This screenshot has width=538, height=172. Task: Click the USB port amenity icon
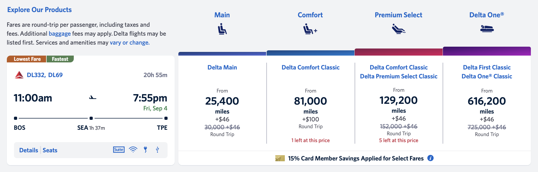pyautogui.click(x=158, y=149)
